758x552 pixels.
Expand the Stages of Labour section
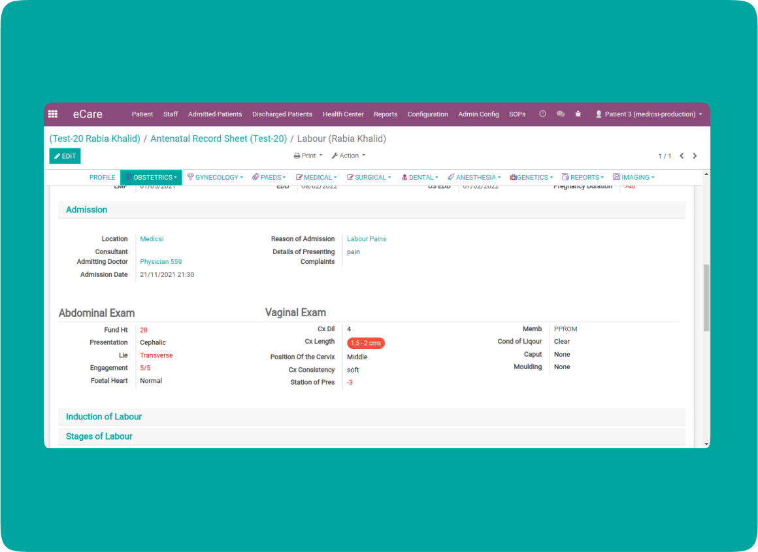(99, 436)
